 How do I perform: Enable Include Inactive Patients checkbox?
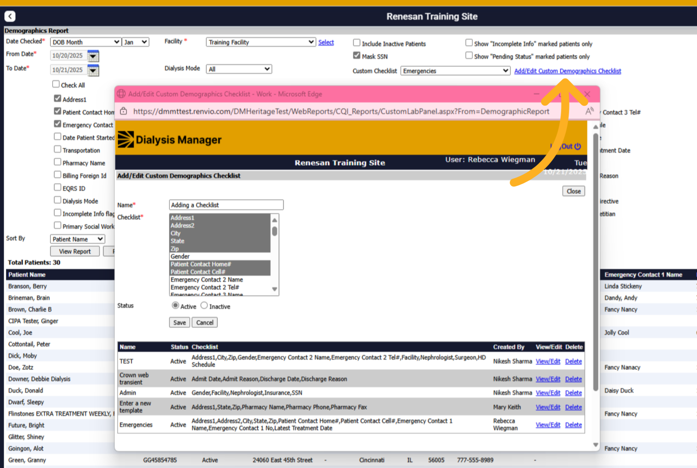357,43
